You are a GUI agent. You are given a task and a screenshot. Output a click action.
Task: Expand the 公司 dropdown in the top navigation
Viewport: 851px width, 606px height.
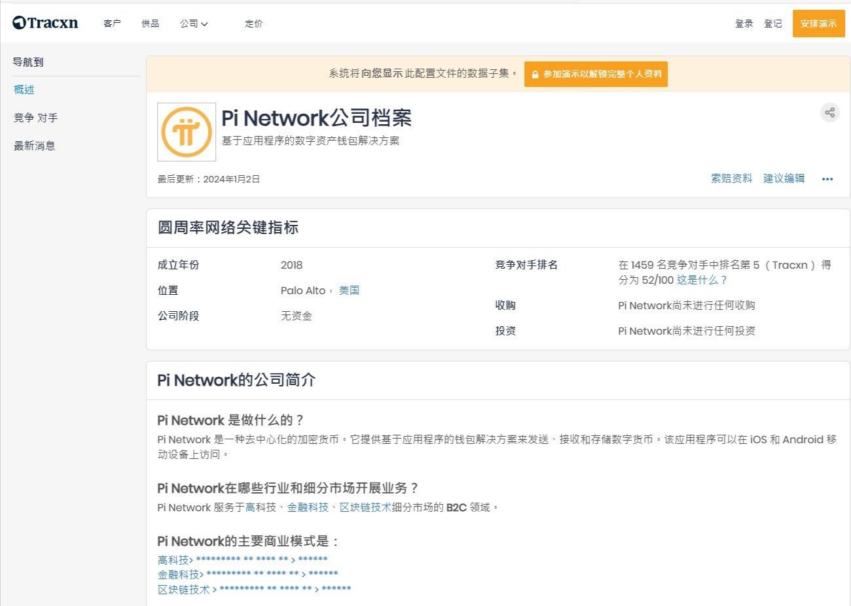pos(193,23)
